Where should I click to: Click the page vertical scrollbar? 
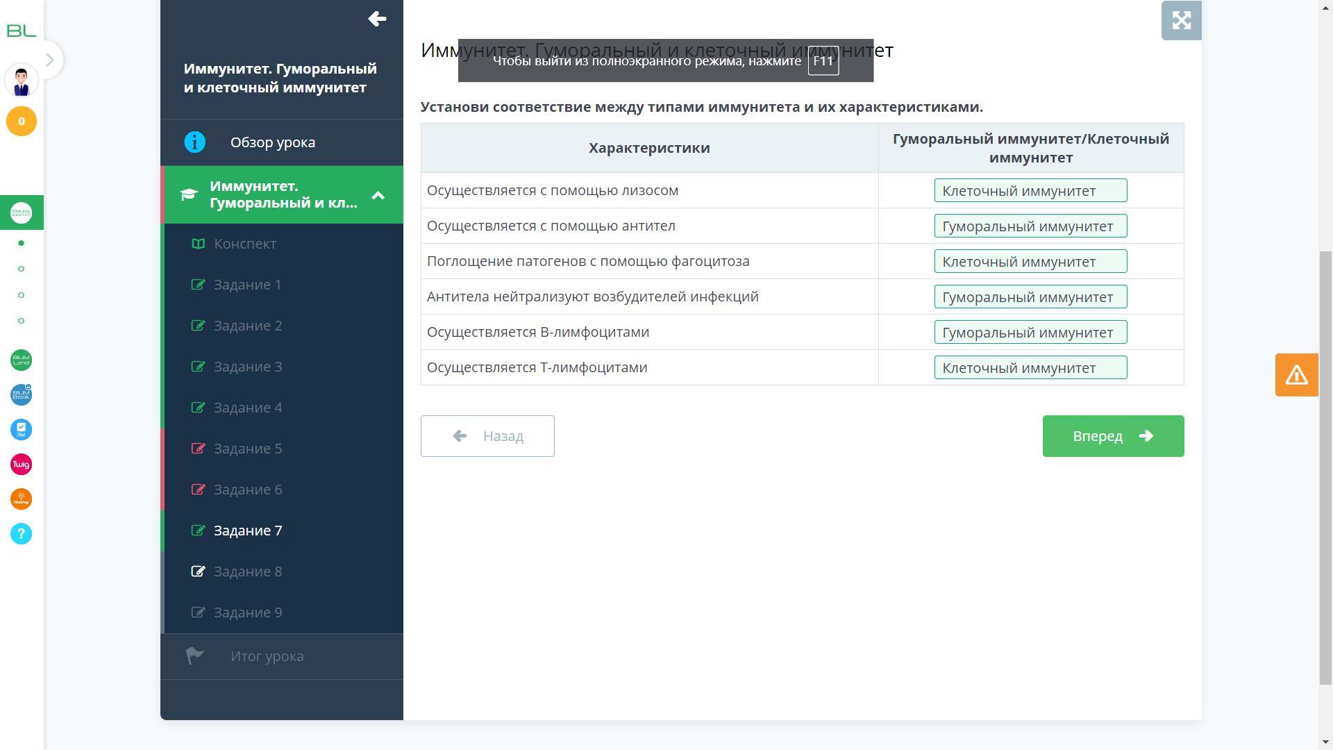pyautogui.click(x=1325, y=467)
